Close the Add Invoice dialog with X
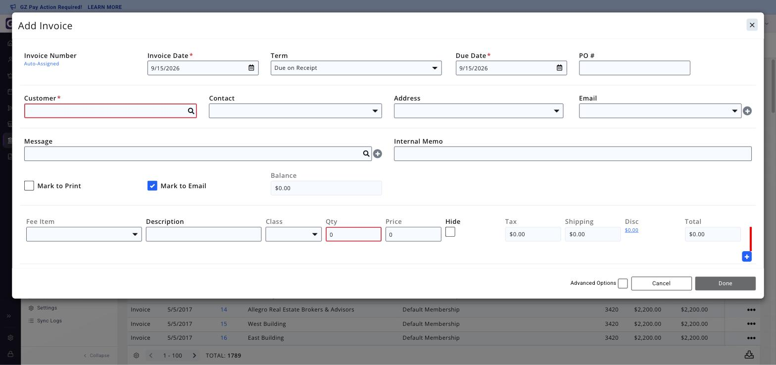Viewport: 776px width, 365px height. click(x=752, y=25)
